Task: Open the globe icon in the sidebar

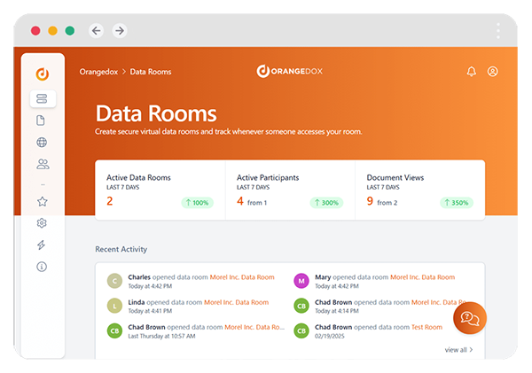Action: point(42,143)
